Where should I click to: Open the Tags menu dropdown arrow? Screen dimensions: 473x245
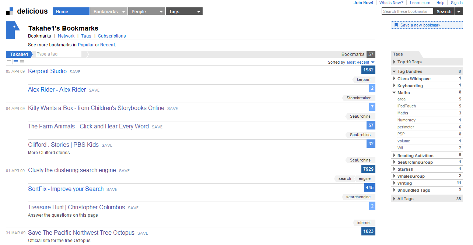(199, 11)
